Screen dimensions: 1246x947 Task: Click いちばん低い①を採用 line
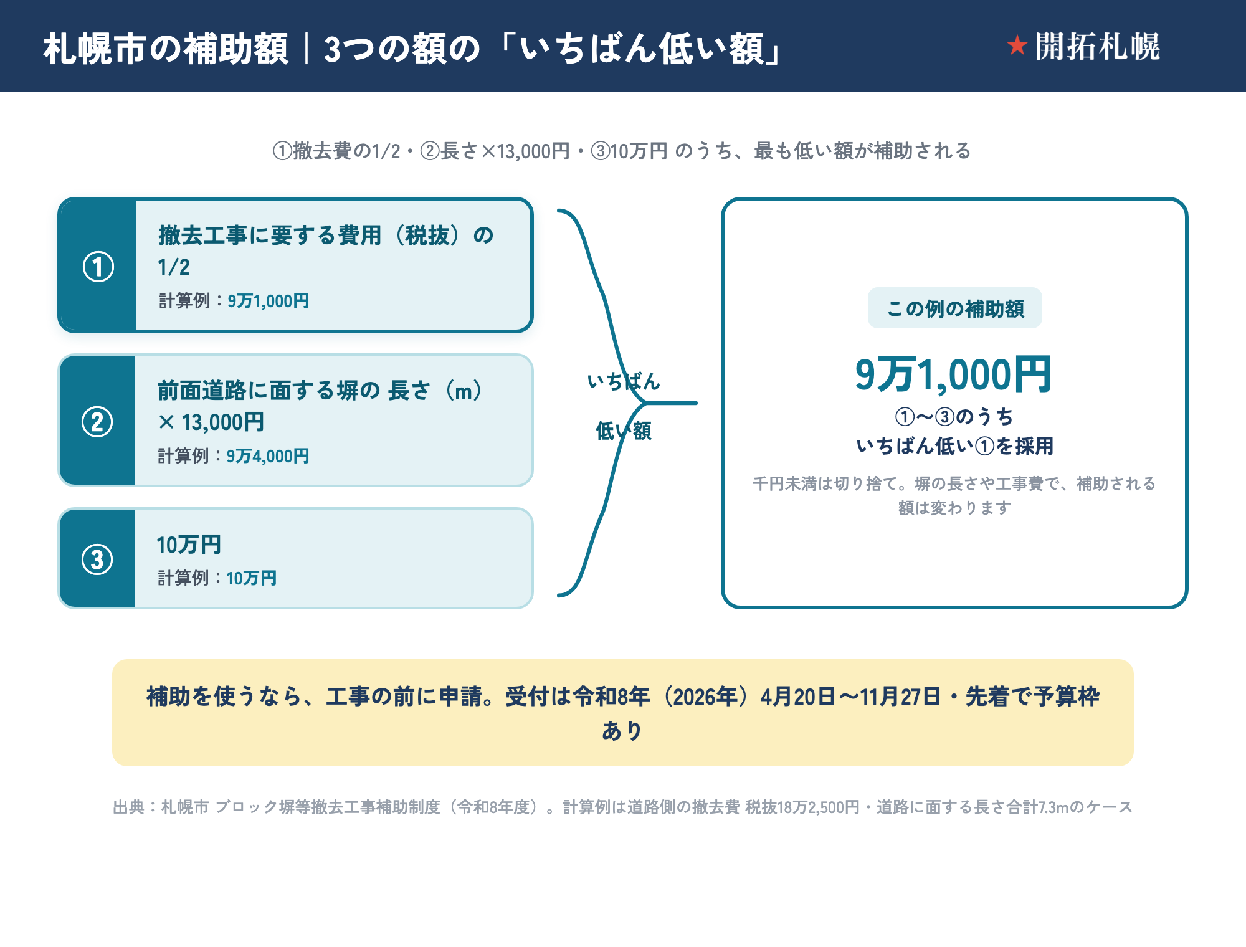[954, 446]
